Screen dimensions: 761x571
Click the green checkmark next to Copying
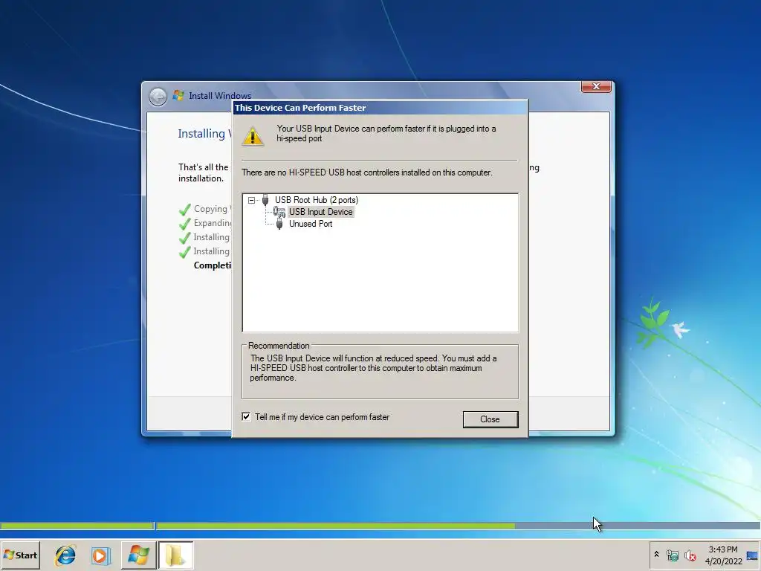(x=184, y=210)
